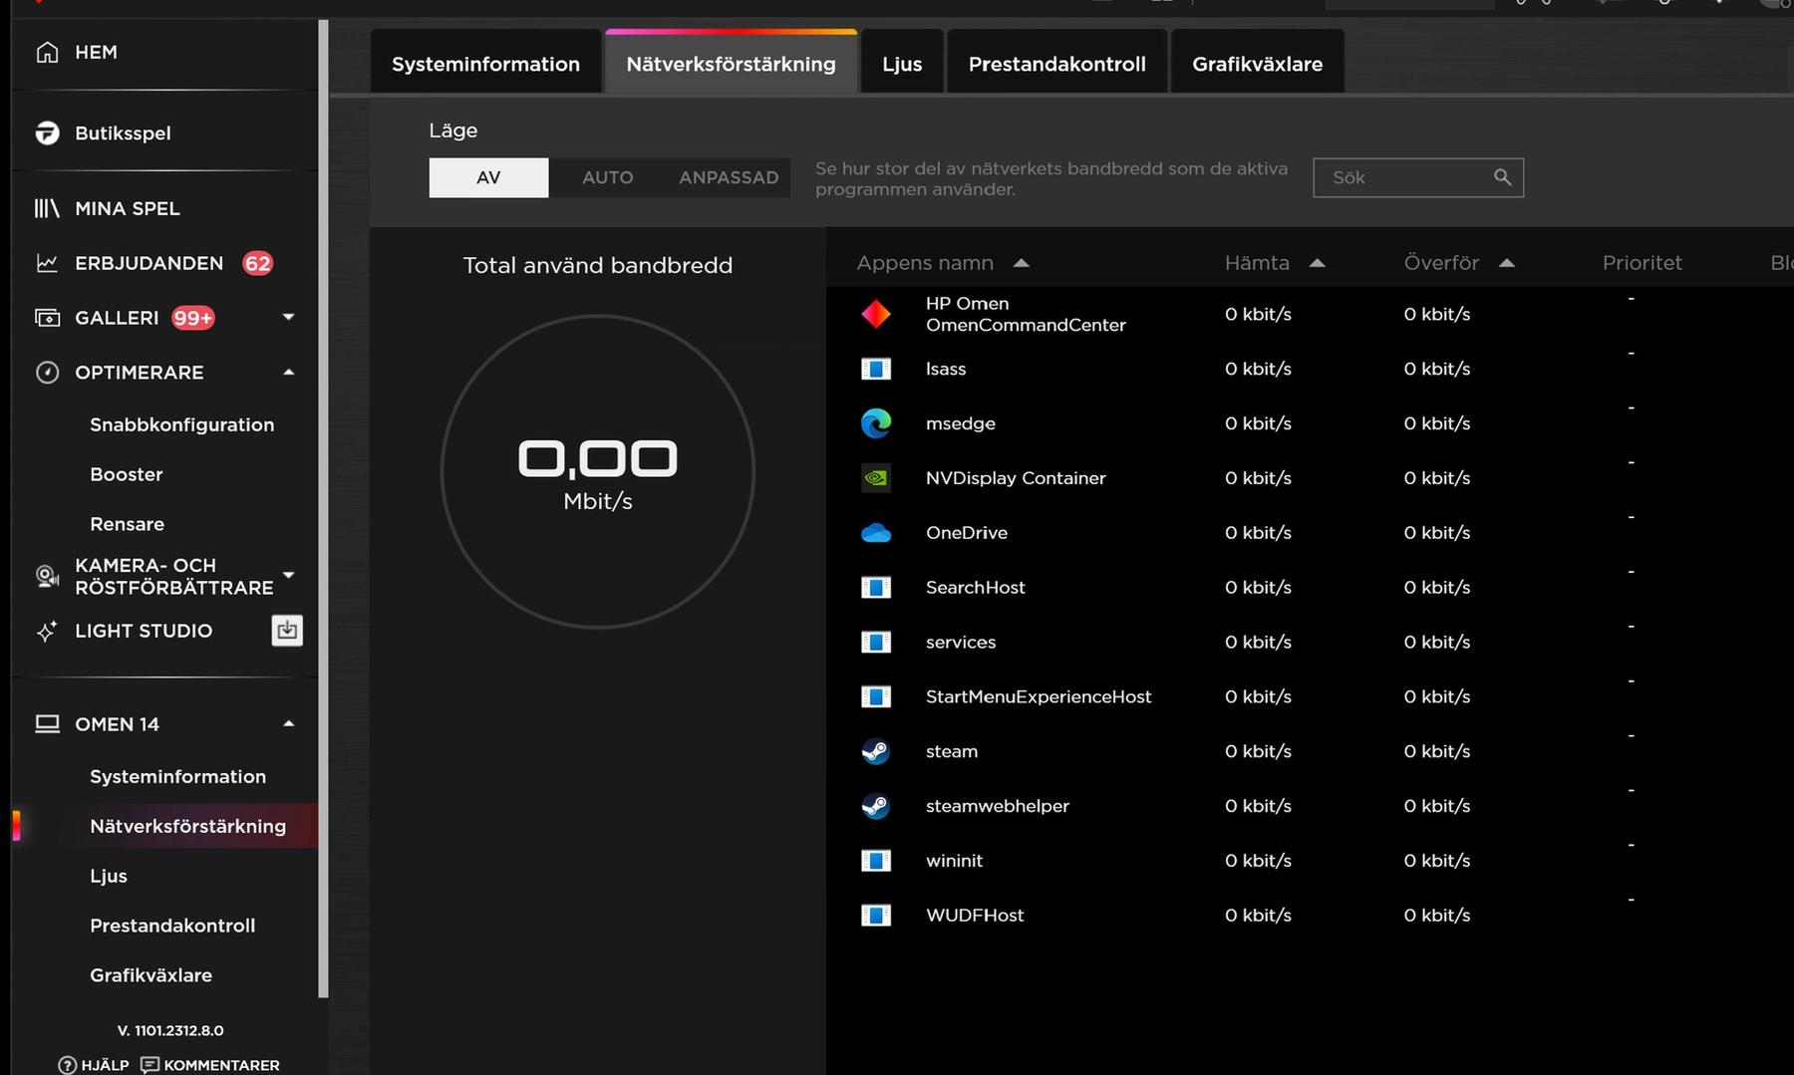
Task: Click the Sök search field
Action: (x=1418, y=177)
